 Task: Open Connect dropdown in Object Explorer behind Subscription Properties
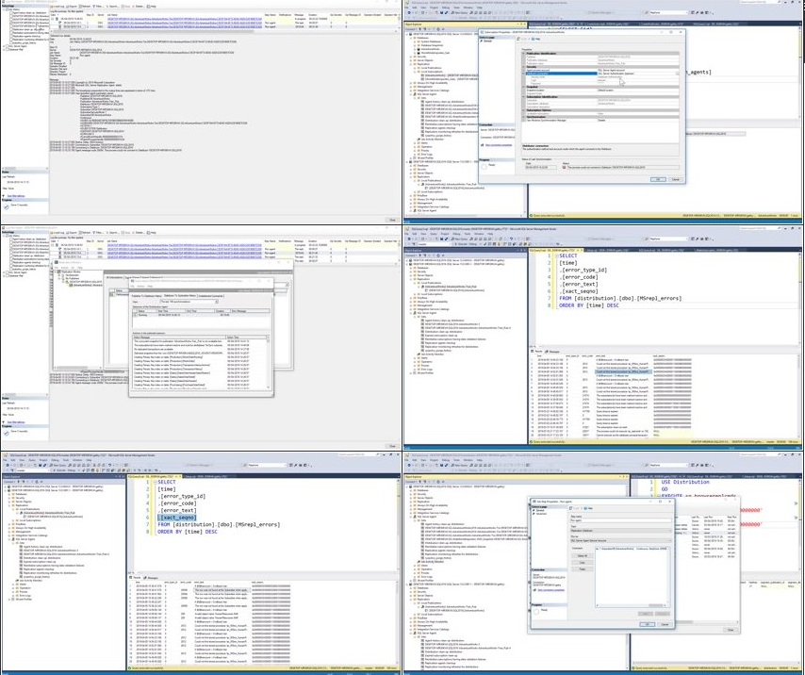[x=412, y=29]
